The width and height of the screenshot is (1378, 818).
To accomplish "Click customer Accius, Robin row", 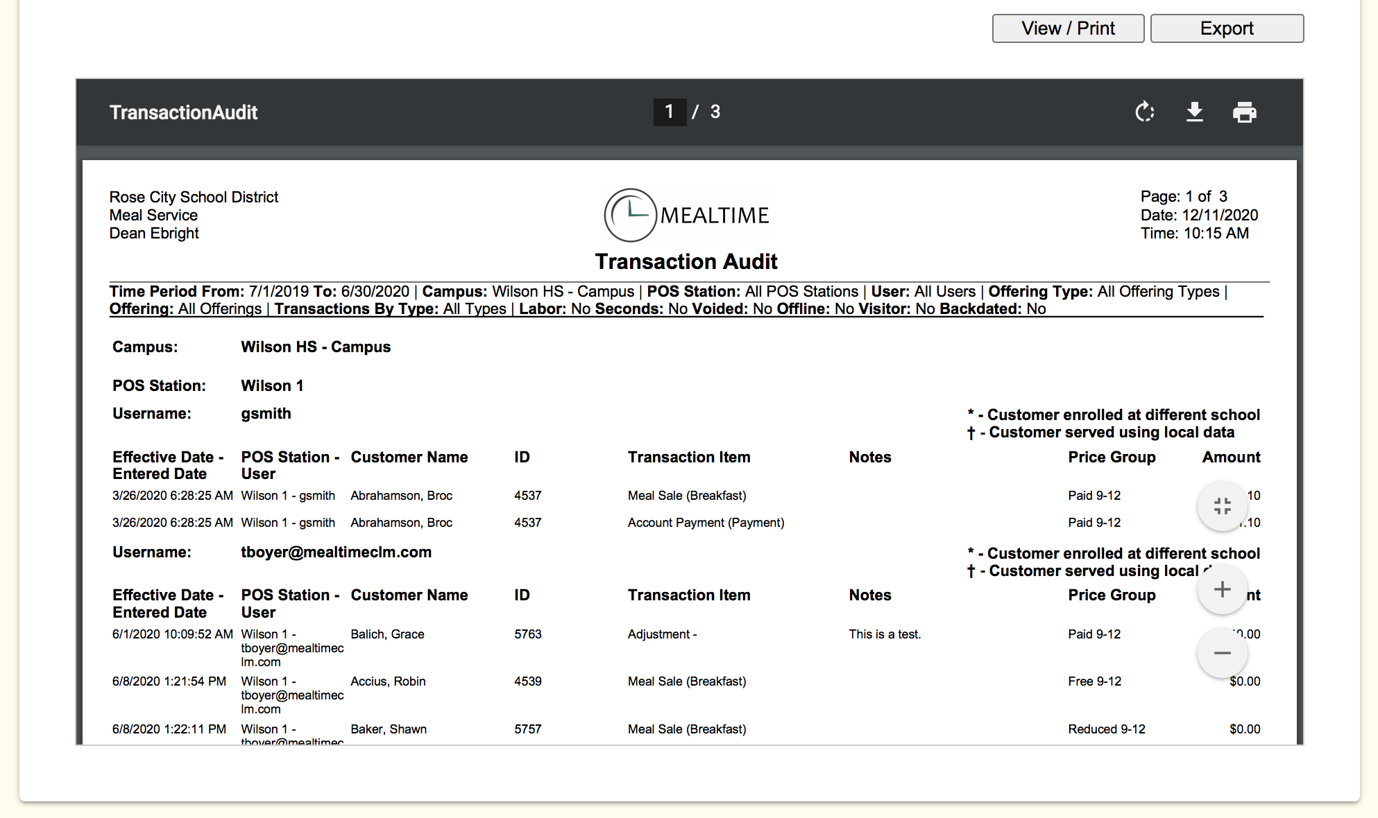I will pos(388,681).
